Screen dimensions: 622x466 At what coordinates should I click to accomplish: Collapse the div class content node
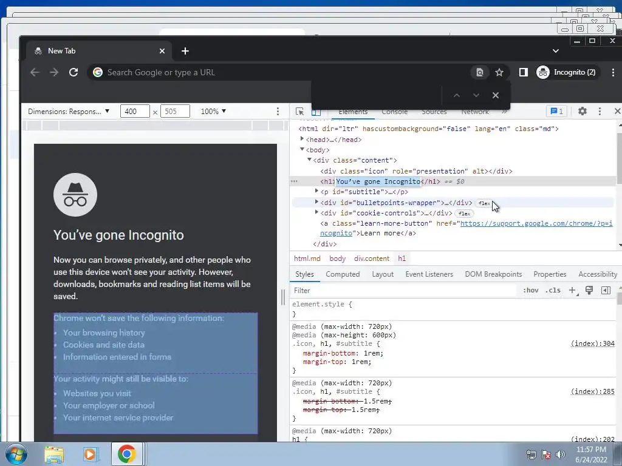[x=309, y=160]
